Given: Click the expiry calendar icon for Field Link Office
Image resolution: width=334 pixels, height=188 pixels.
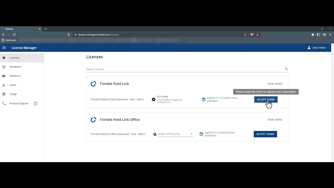Looking at the screenshot, I should pos(201,134).
